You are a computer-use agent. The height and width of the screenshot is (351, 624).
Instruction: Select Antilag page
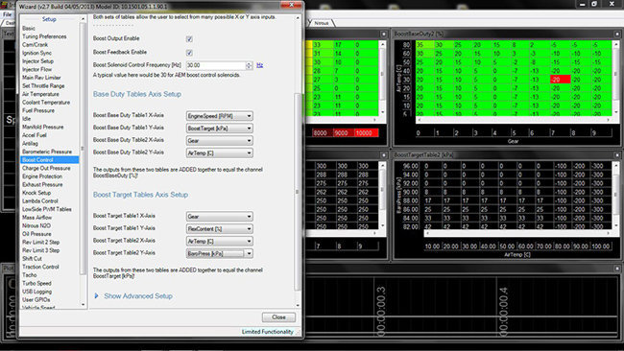(31, 144)
